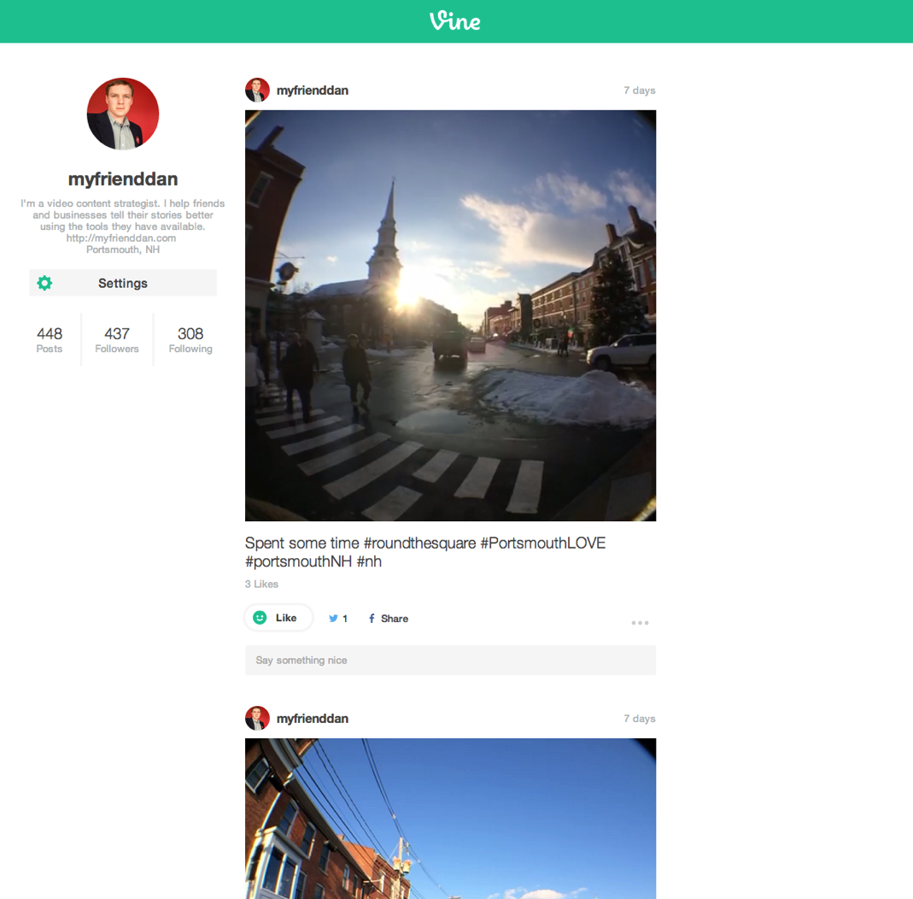Click the green settings gear icon

click(44, 283)
